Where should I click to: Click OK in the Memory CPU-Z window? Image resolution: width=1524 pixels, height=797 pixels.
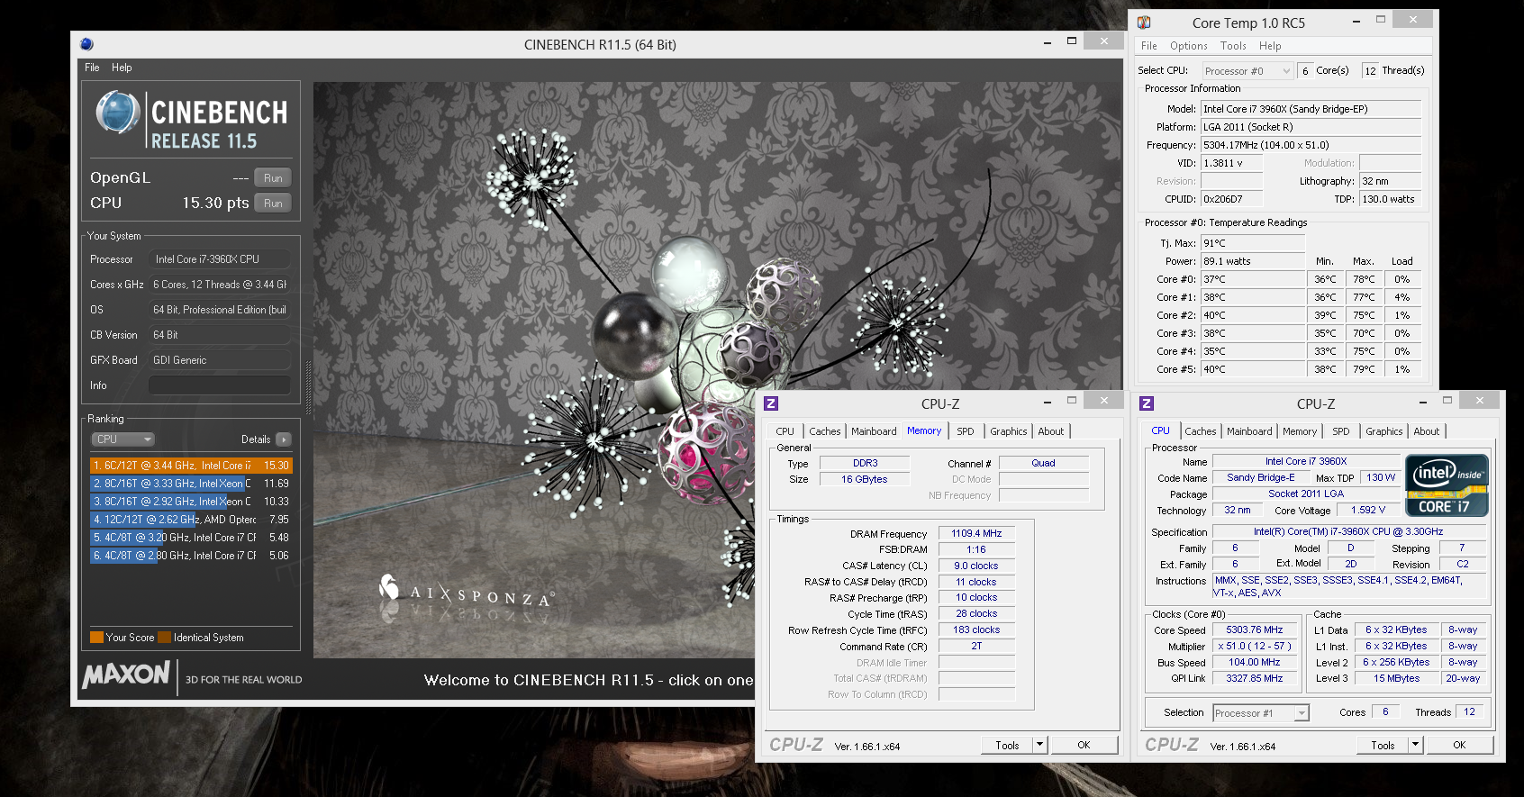pos(1084,745)
